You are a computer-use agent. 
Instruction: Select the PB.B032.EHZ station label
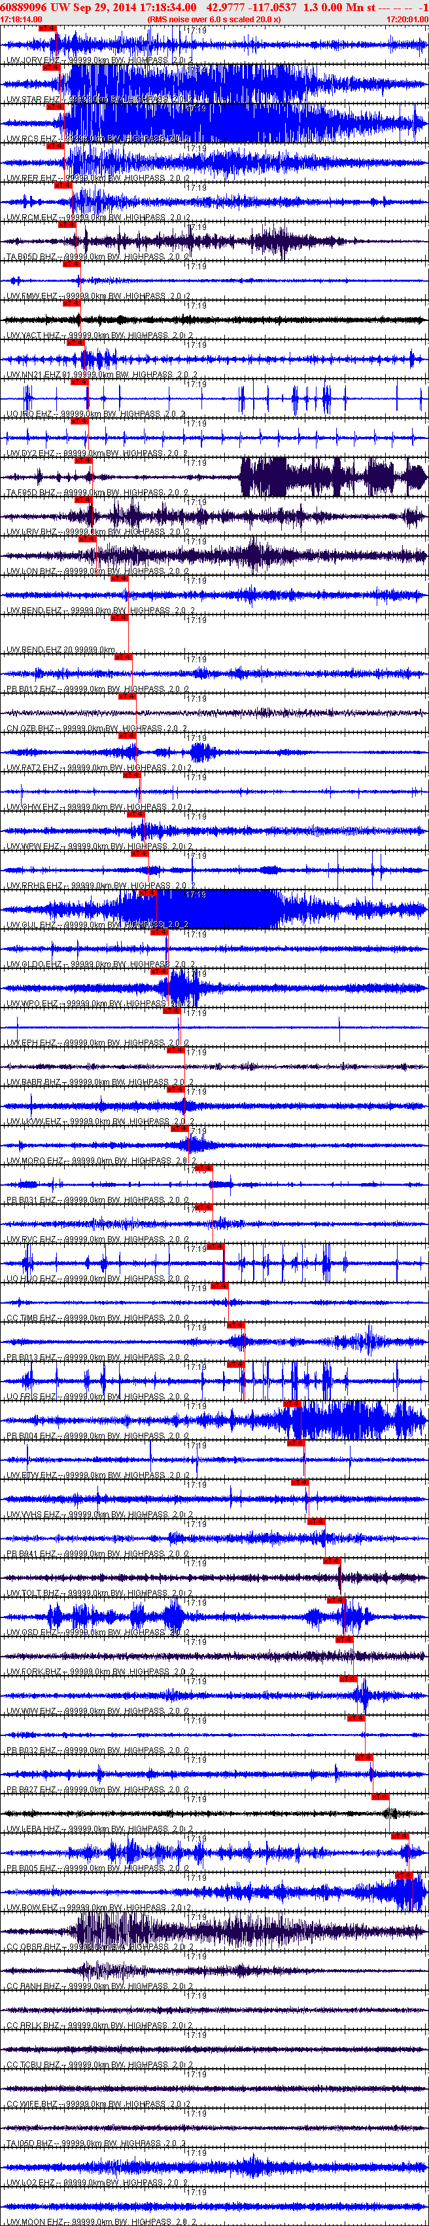tap(97, 1750)
